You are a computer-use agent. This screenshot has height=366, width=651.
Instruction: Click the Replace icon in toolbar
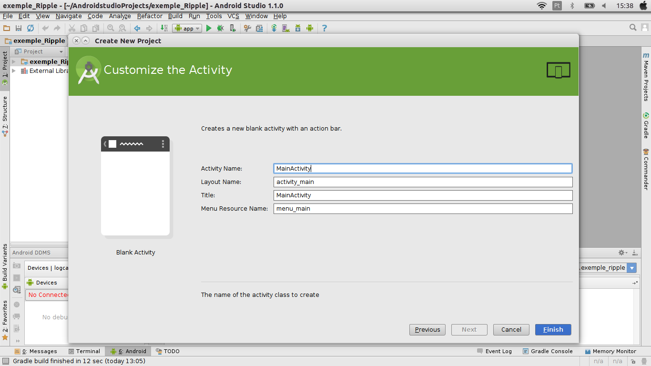(122, 28)
